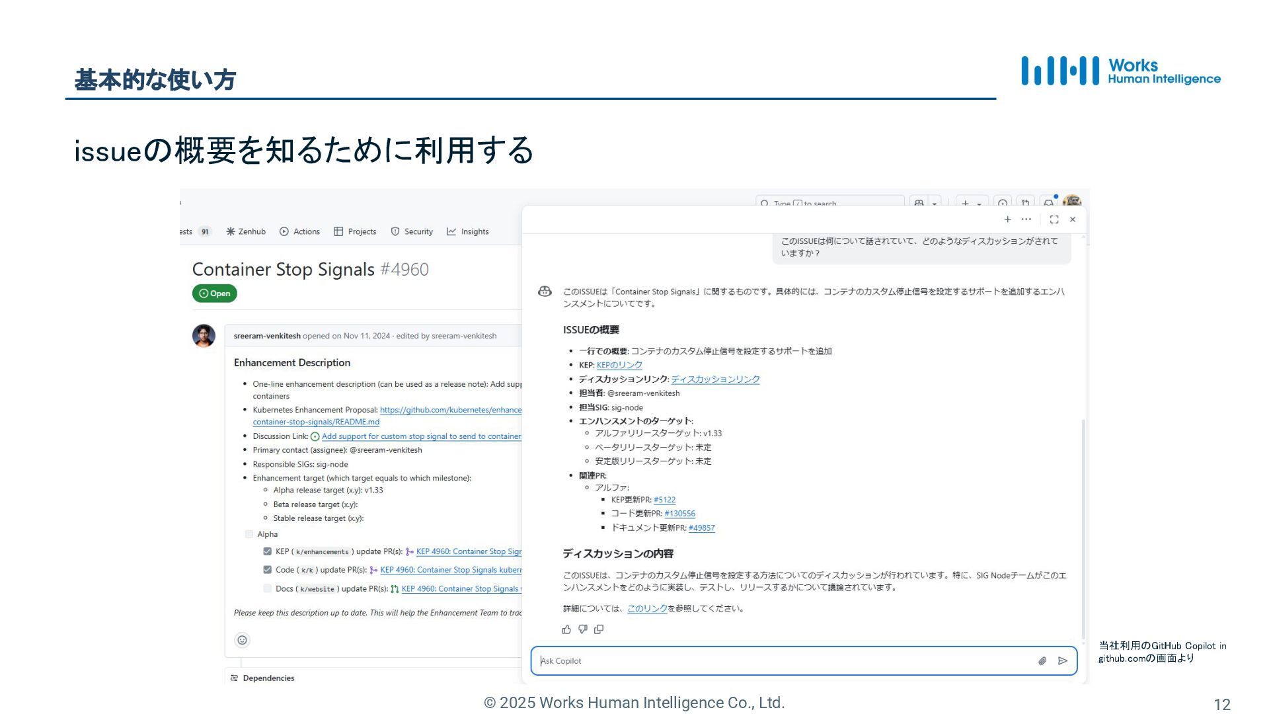Add a reaction with the smiley icon

pyautogui.click(x=242, y=640)
